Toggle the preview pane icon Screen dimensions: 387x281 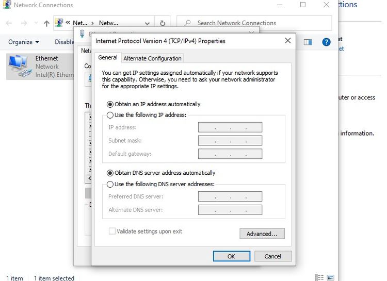pos(308,42)
